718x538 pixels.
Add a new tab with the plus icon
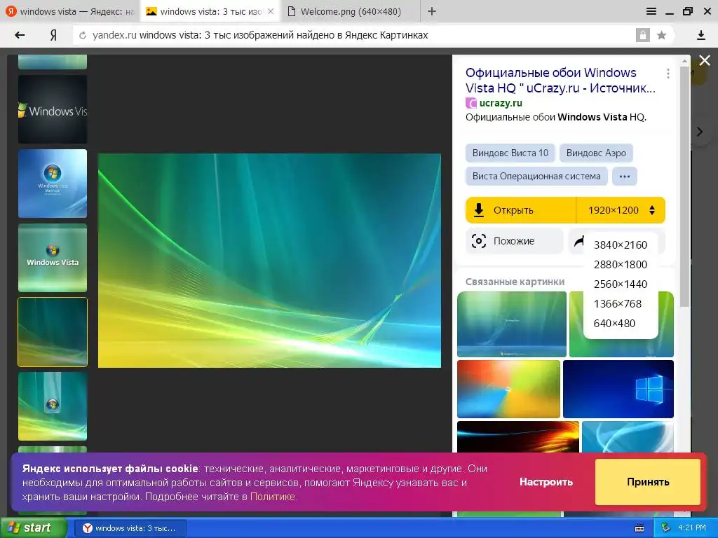click(431, 11)
